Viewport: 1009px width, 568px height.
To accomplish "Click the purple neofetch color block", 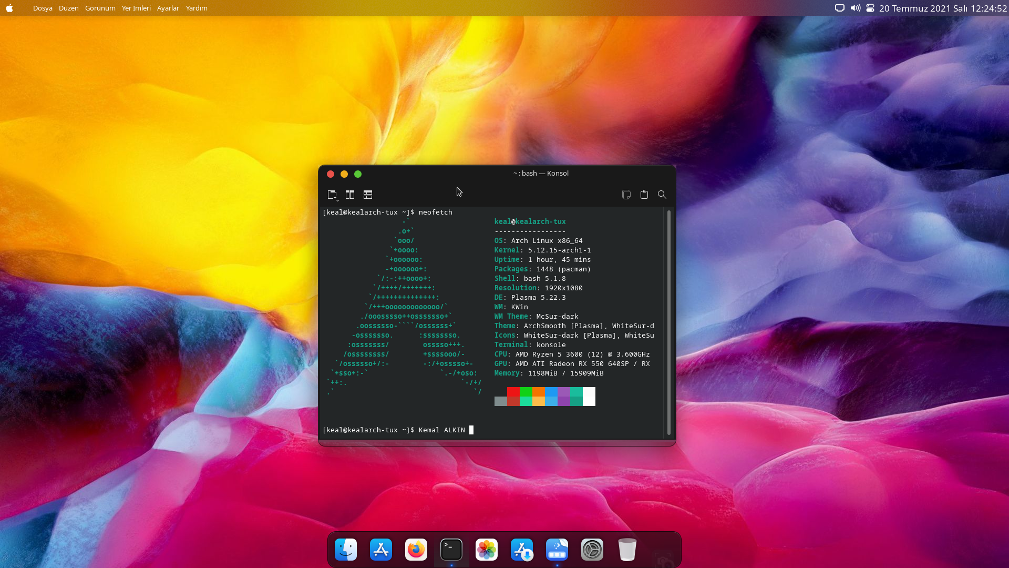I will click(x=564, y=392).
